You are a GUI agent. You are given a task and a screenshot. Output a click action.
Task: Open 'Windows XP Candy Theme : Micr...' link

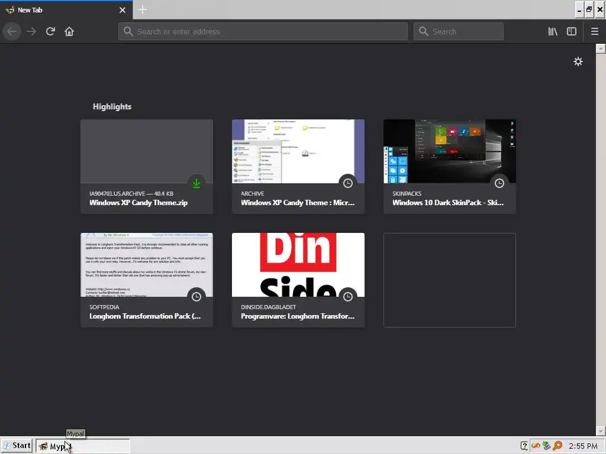pyautogui.click(x=298, y=203)
